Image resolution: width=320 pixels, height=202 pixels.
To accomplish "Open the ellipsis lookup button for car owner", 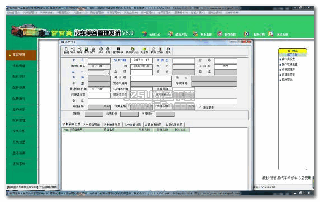I will pyautogui.click(x=107, y=72).
